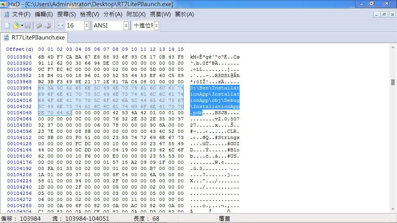Open the 搜尋(S) menu
The height and width of the screenshot is (223, 397).
(x=66, y=14)
